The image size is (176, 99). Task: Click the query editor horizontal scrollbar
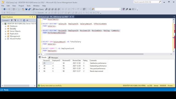[96, 54]
